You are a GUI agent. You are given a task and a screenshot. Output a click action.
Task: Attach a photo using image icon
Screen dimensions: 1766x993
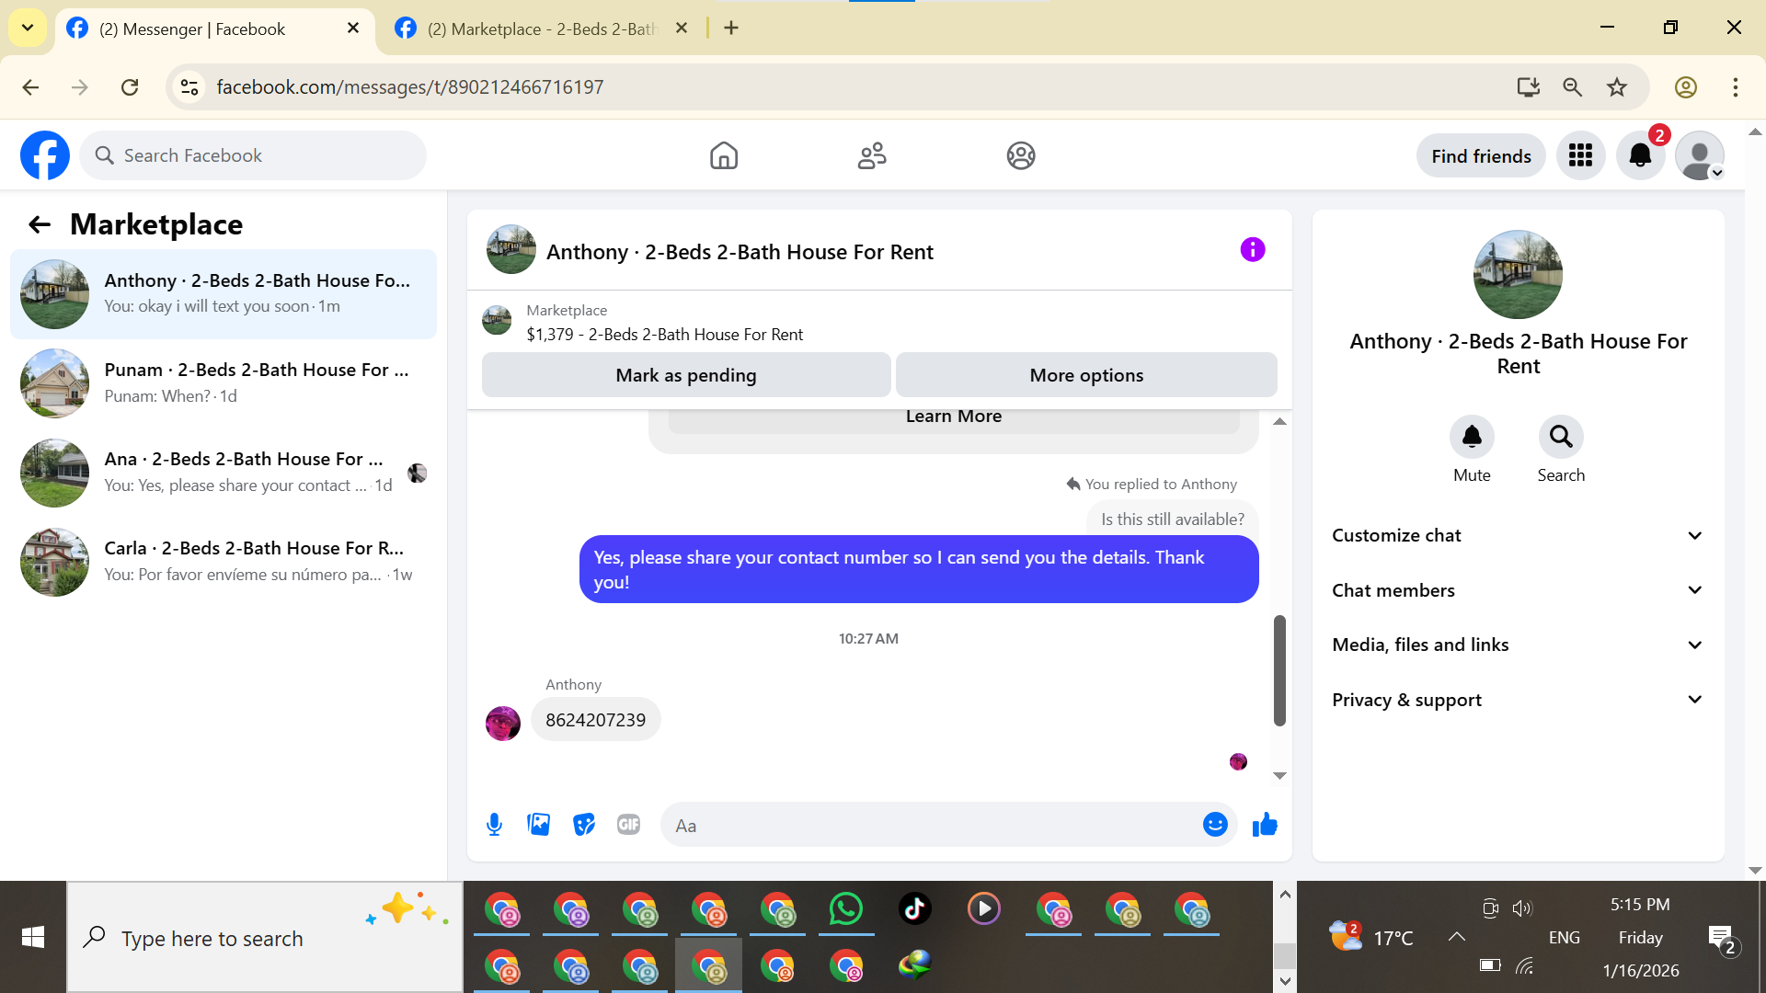coord(539,825)
